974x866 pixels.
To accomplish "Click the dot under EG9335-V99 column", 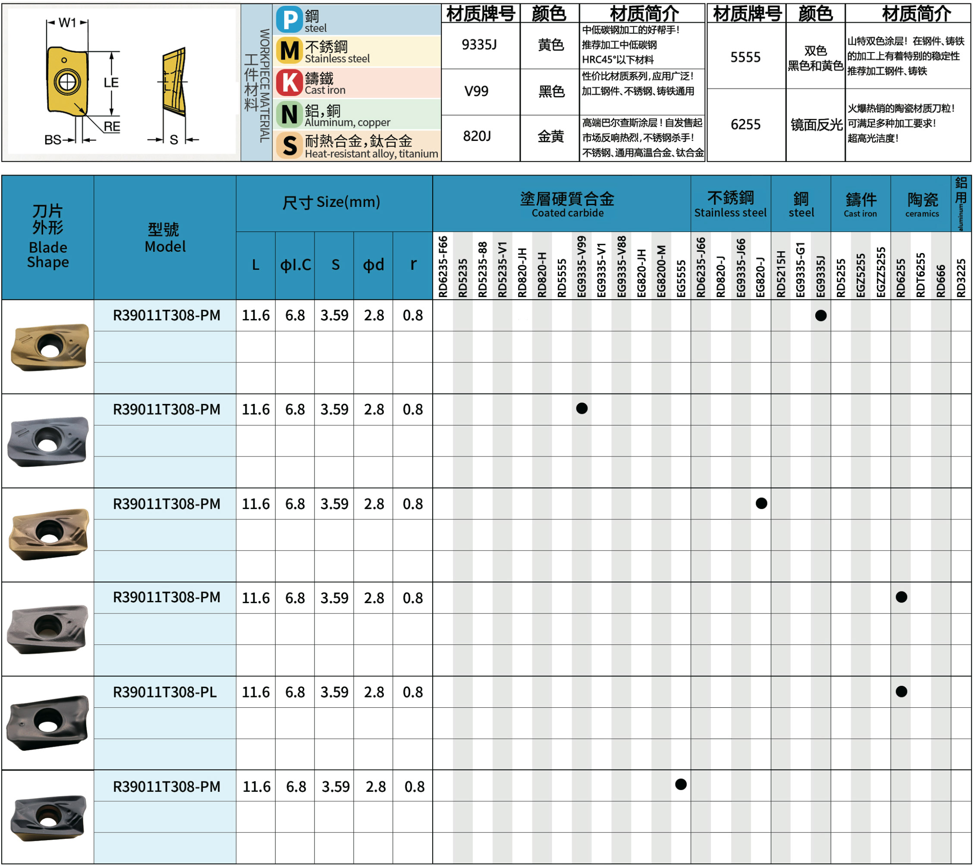I will coord(582,409).
